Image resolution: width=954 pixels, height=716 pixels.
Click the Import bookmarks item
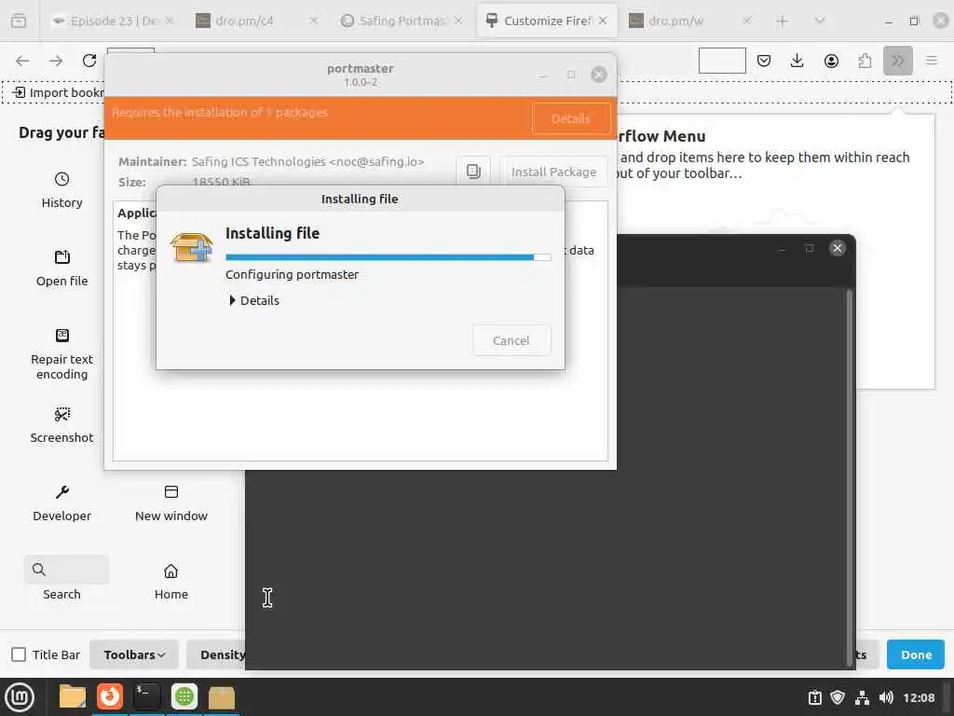click(59, 92)
